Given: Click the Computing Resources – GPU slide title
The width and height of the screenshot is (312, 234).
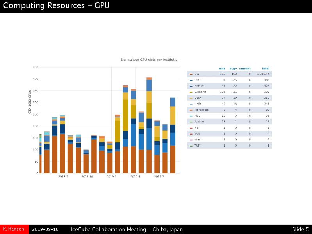Looking at the screenshot, I should pos(56,6).
